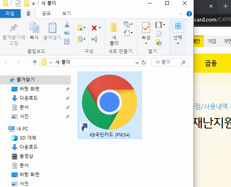Expand the address bar history dropdown
Viewport: 231px width, 187px height.
click(x=137, y=63)
